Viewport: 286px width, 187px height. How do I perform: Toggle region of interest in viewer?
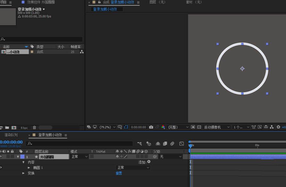(193, 127)
